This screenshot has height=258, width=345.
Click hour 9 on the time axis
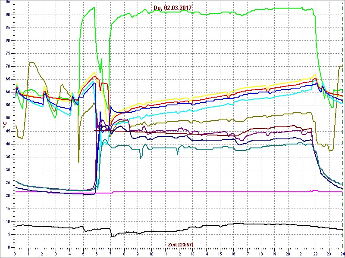pyautogui.click(x=138, y=254)
